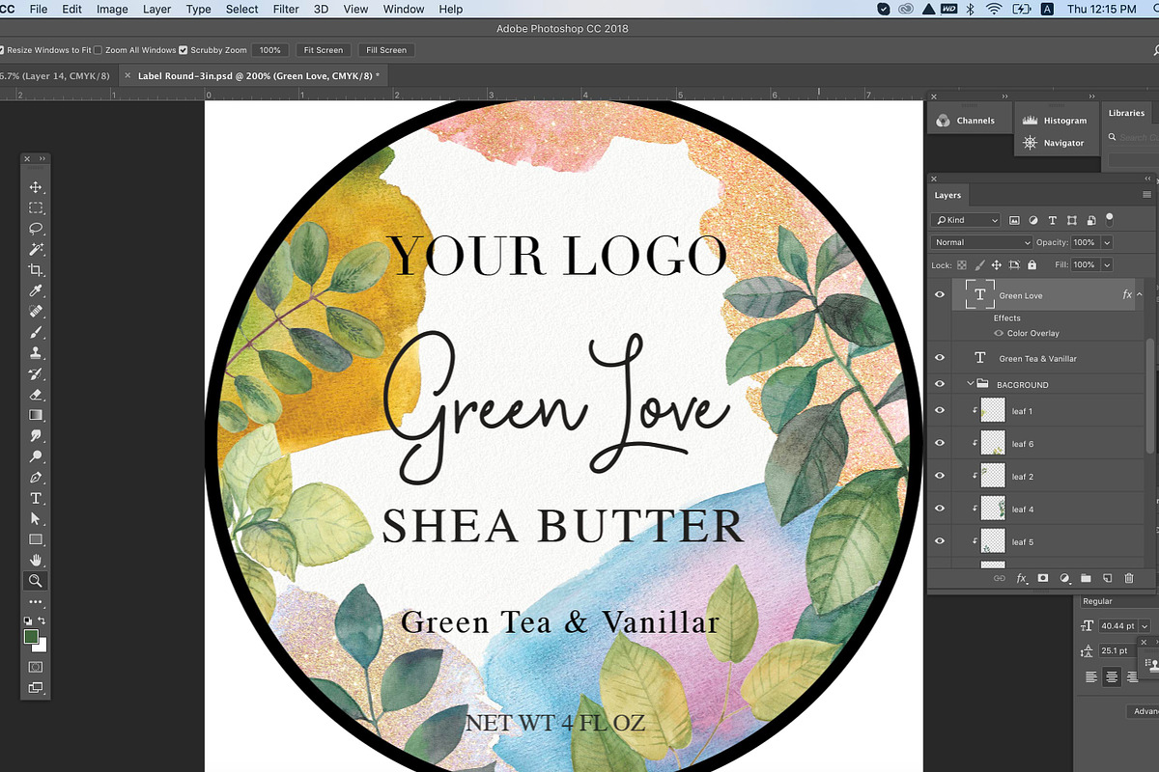Delete layer using the trash icon

pos(1128,578)
